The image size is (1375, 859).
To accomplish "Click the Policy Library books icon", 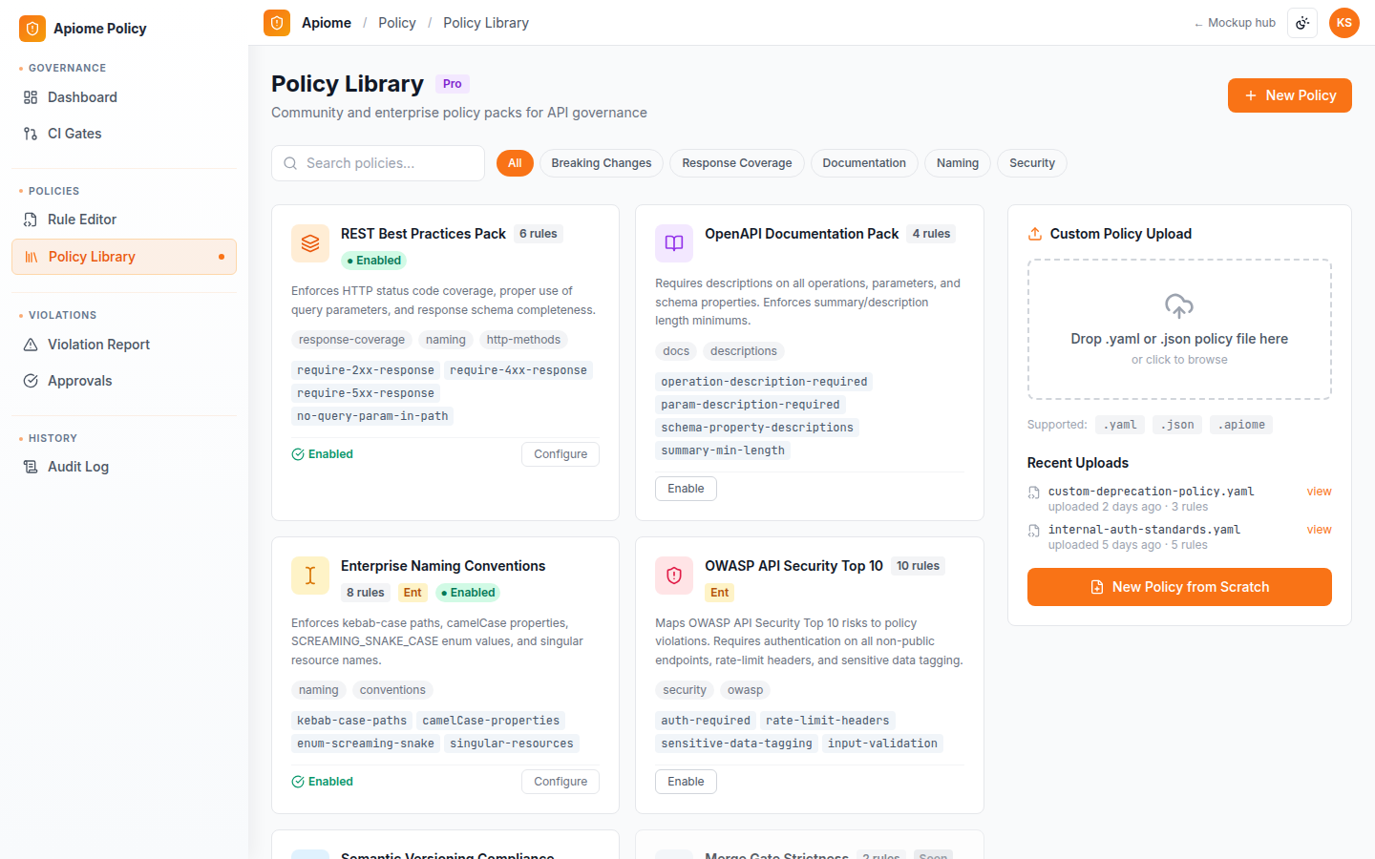I will click(x=32, y=257).
